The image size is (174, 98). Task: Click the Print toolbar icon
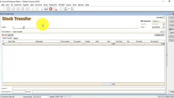tap(66, 9)
